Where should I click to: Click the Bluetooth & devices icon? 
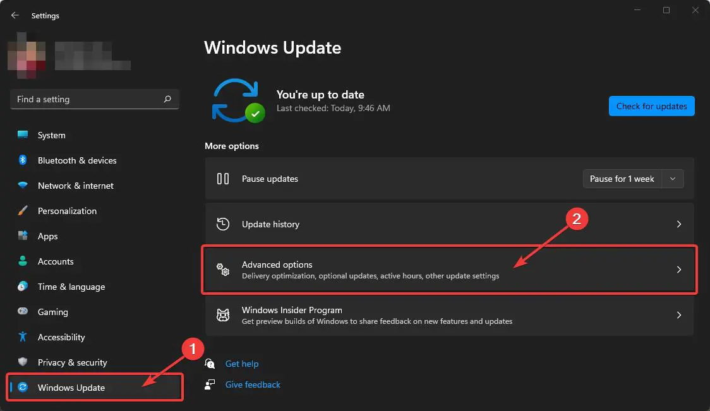(x=23, y=160)
